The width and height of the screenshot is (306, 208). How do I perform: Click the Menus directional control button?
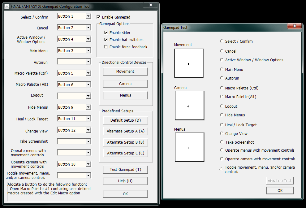tap(125, 95)
